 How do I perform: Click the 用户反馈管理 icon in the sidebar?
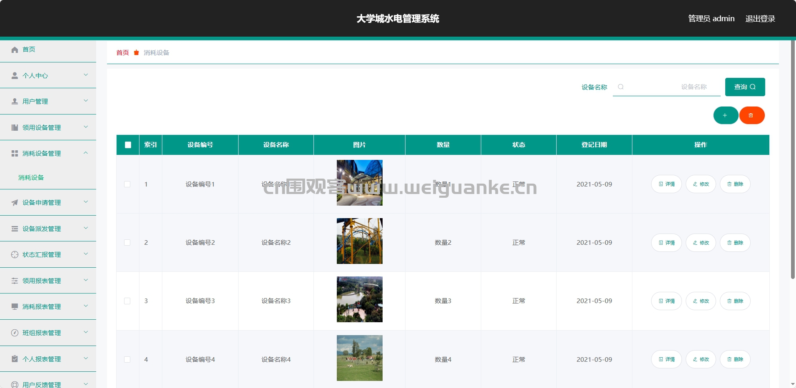[x=15, y=384]
